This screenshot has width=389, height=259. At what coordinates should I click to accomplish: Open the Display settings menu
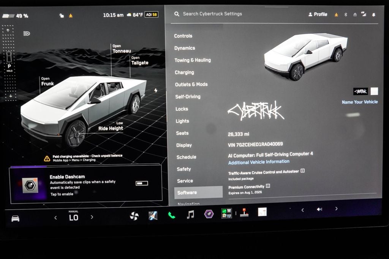[184, 145]
